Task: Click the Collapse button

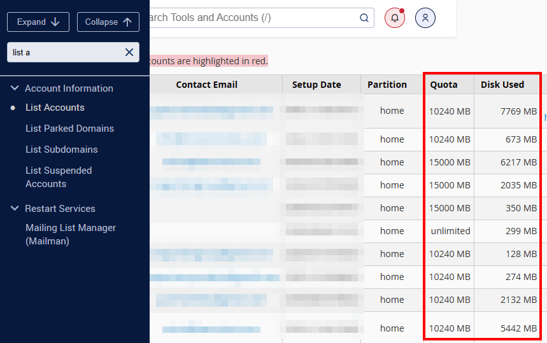Action: tap(108, 22)
